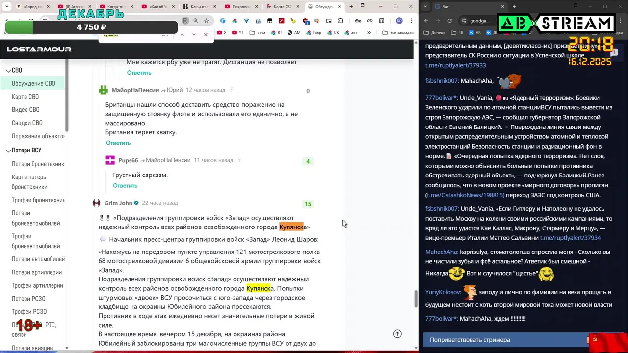The image size is (628, 353).
Task: Open the Донецк bookmarks folder in chat window
Action: (435, 33)
